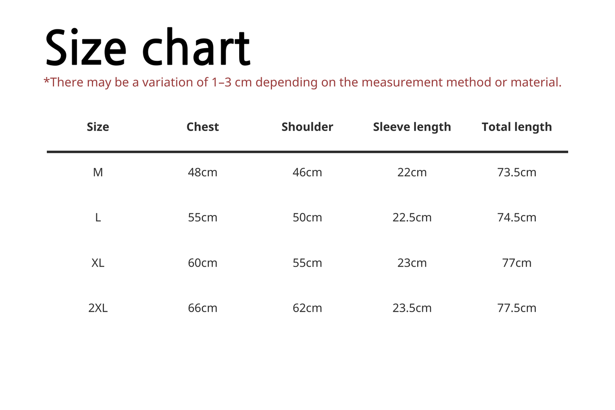615x410 pixels.
Task: Click the Shoulder column header
Action: pos(307,127)
